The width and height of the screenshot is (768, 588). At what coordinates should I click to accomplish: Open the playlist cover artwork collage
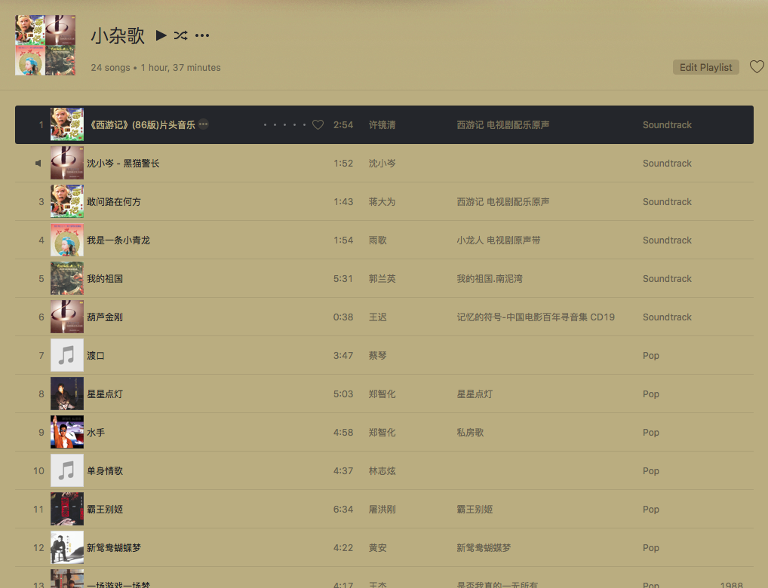click(x=45, y=45)
